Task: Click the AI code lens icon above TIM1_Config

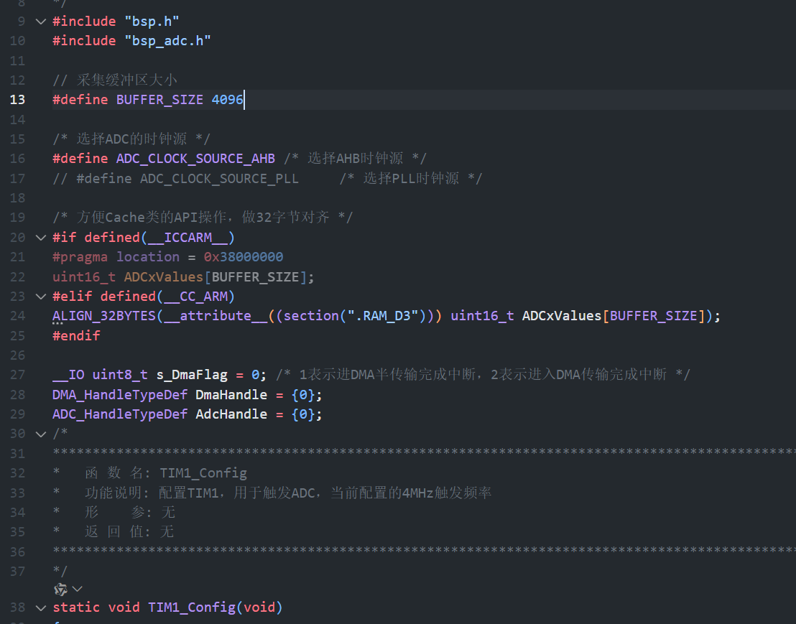Action: tap(60, 589)
